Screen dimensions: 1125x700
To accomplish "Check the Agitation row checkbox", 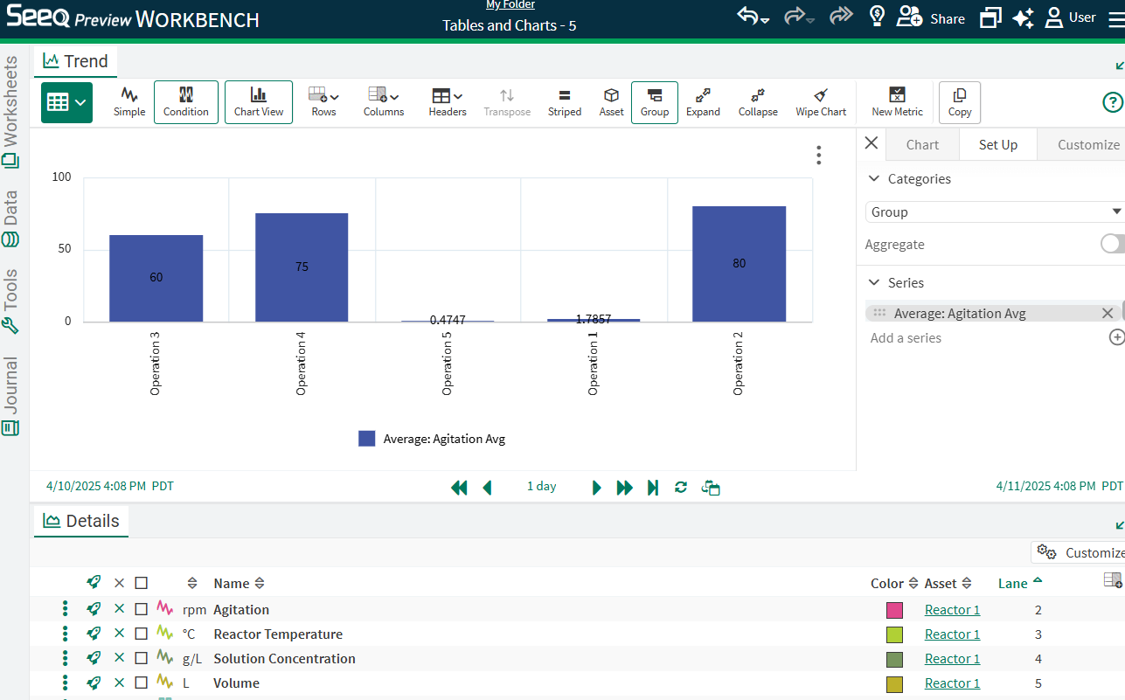I will click(141, 609).
